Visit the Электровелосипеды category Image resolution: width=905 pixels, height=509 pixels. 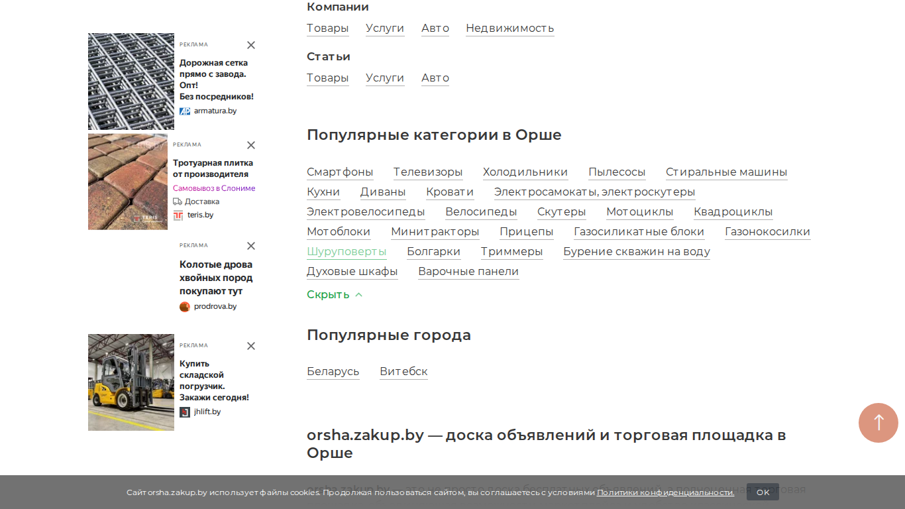click(366, 212)
